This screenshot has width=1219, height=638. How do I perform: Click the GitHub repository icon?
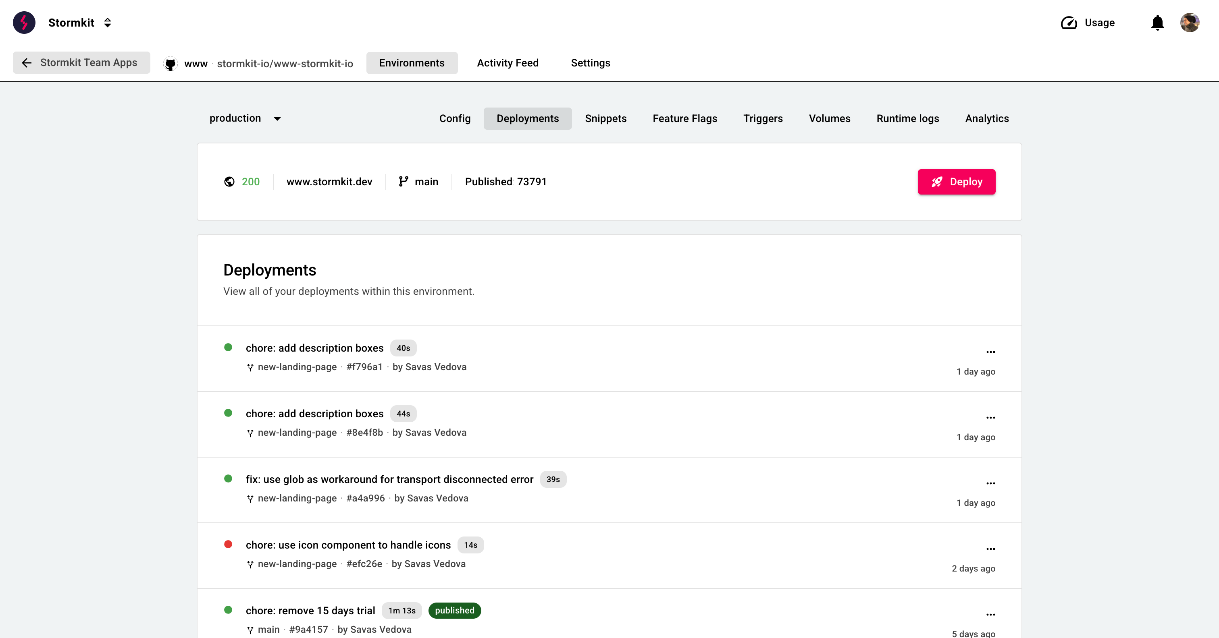coord(171,63)
